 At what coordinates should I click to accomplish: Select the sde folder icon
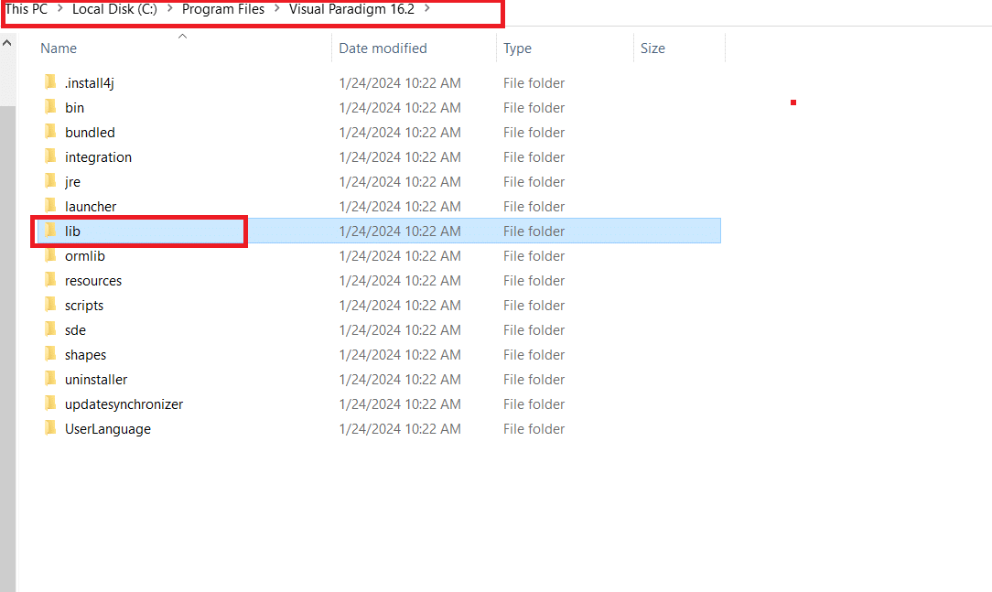coord(50,328)
